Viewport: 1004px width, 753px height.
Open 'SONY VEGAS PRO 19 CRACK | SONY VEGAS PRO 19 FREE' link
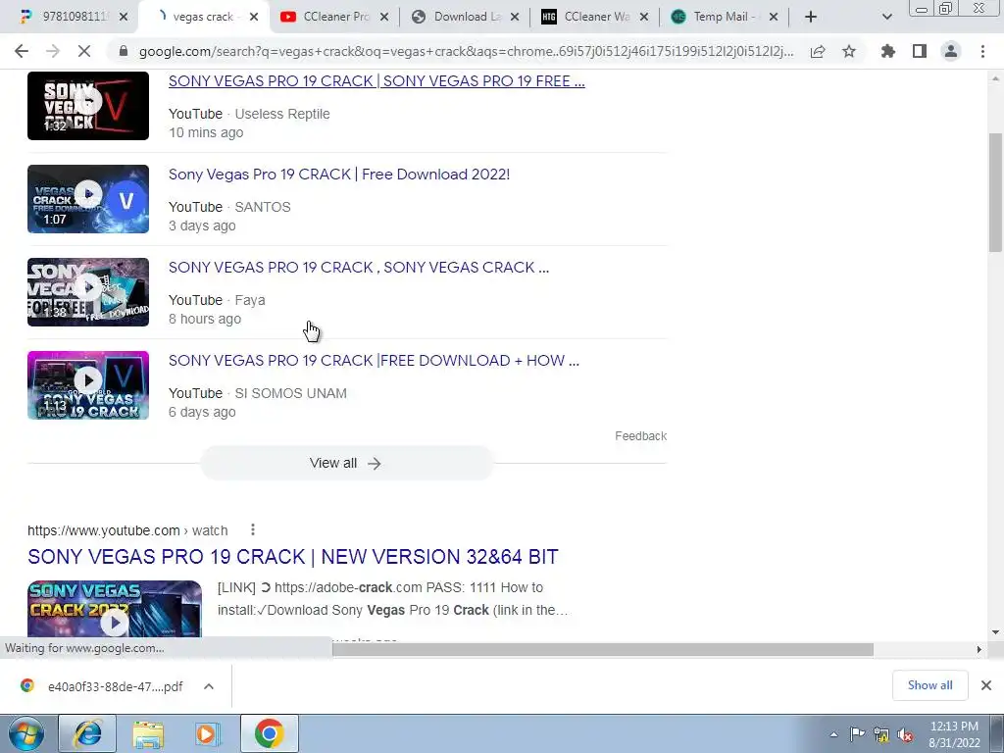pyautogui.click(x=376, y=81)
